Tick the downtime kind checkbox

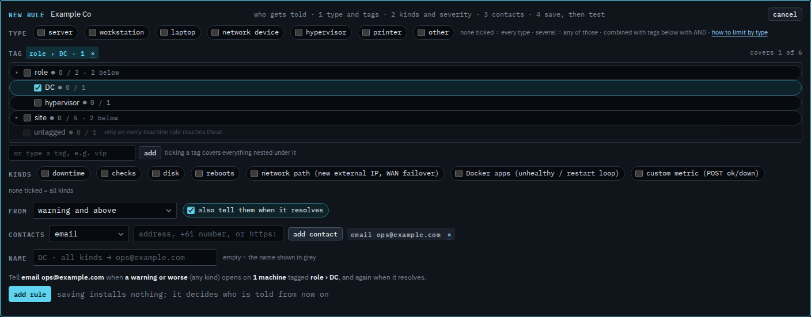pos(45,173)
